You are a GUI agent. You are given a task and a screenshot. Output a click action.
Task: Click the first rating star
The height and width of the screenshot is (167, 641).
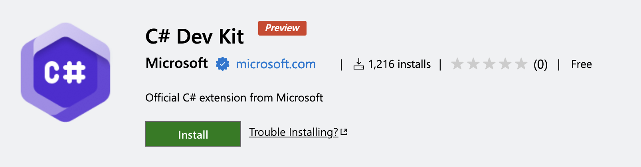click(x=457, y=64)
